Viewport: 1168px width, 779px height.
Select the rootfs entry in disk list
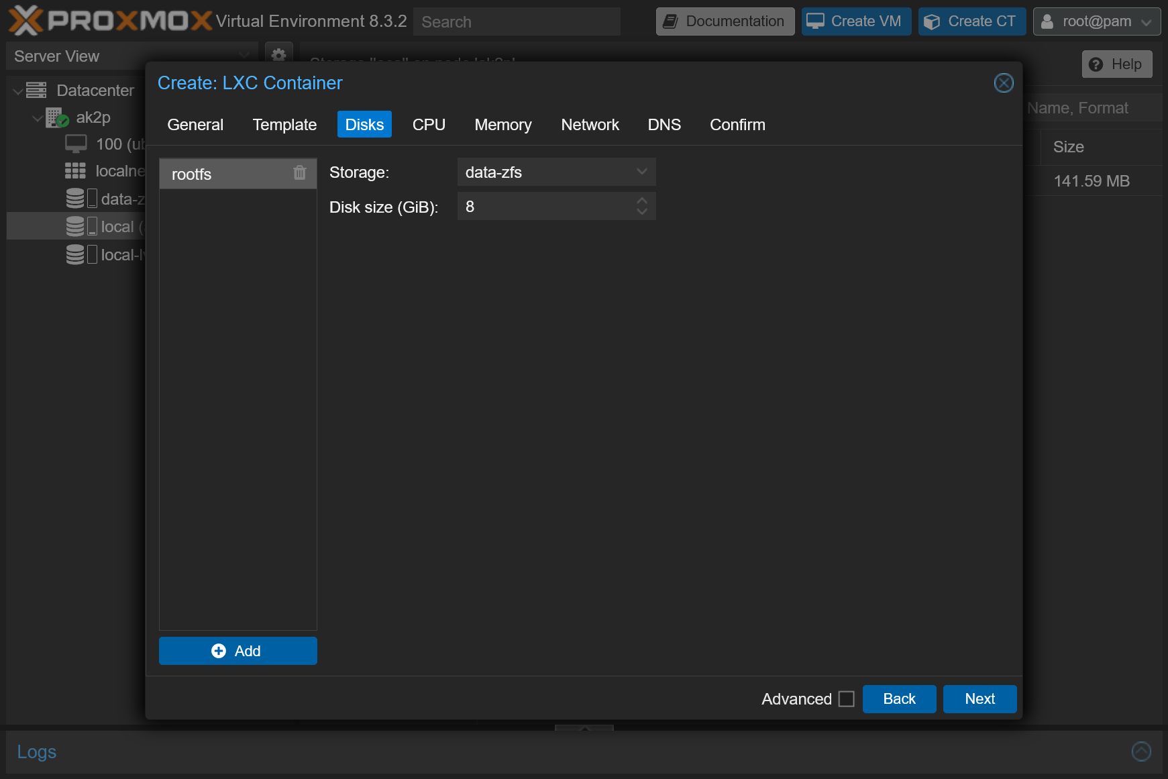238,174
